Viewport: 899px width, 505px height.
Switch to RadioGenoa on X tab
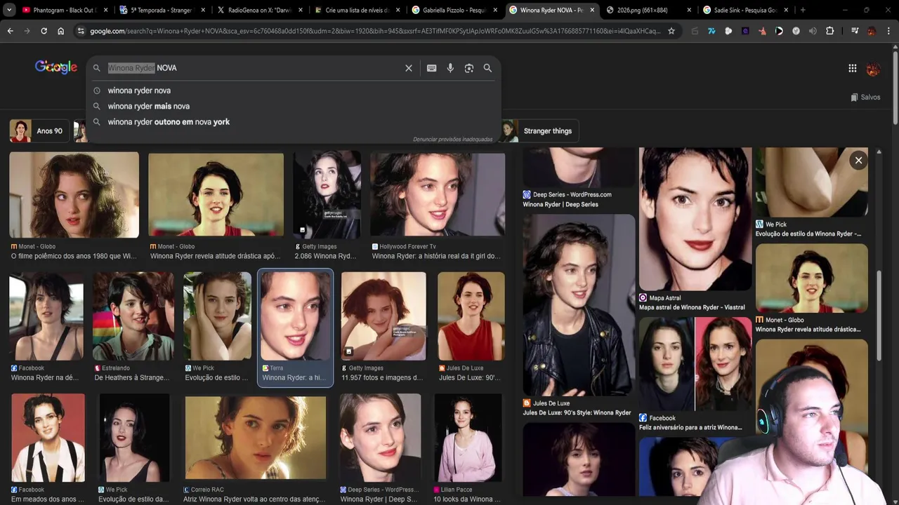(x=258, y=11)
